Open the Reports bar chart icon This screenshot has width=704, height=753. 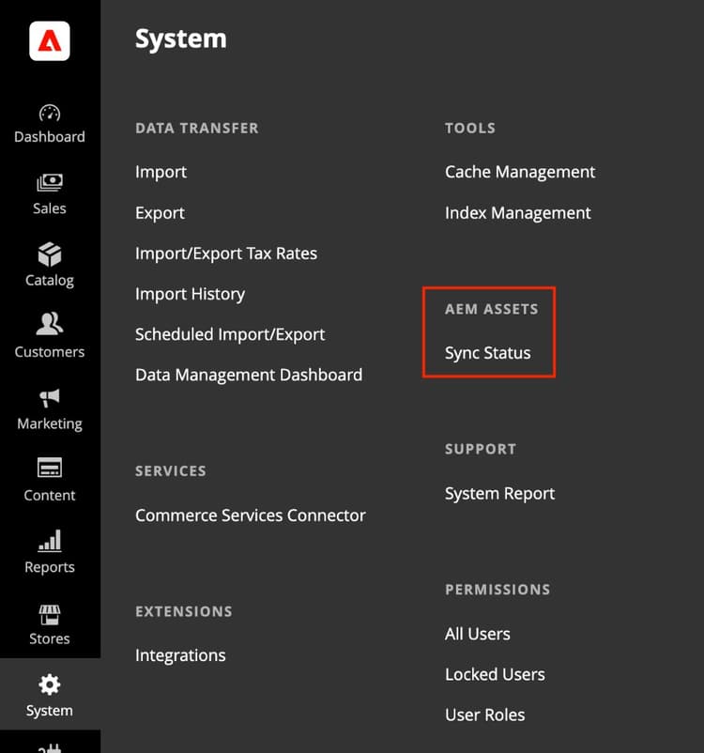(x=50, y=540)
